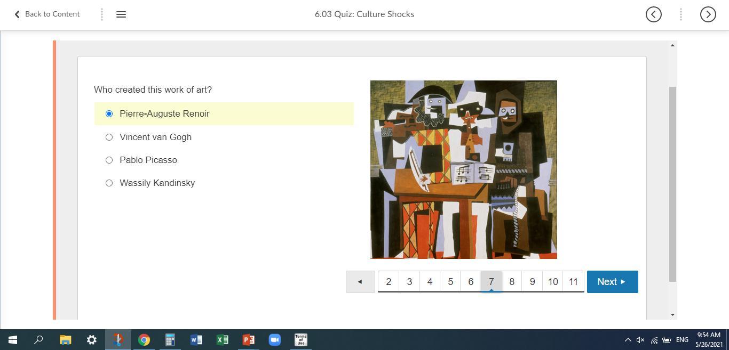729x350 pixels.
Task: Open Settings gear from the taskbar
Action: point(92,340)
